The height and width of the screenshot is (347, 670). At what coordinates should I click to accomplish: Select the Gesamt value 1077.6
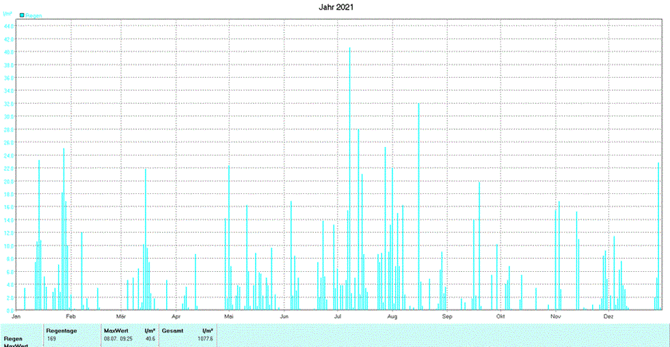206,339
